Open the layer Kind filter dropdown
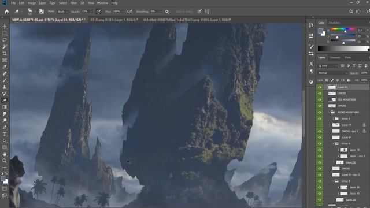 pyautogui.click(x=328, y=66)
